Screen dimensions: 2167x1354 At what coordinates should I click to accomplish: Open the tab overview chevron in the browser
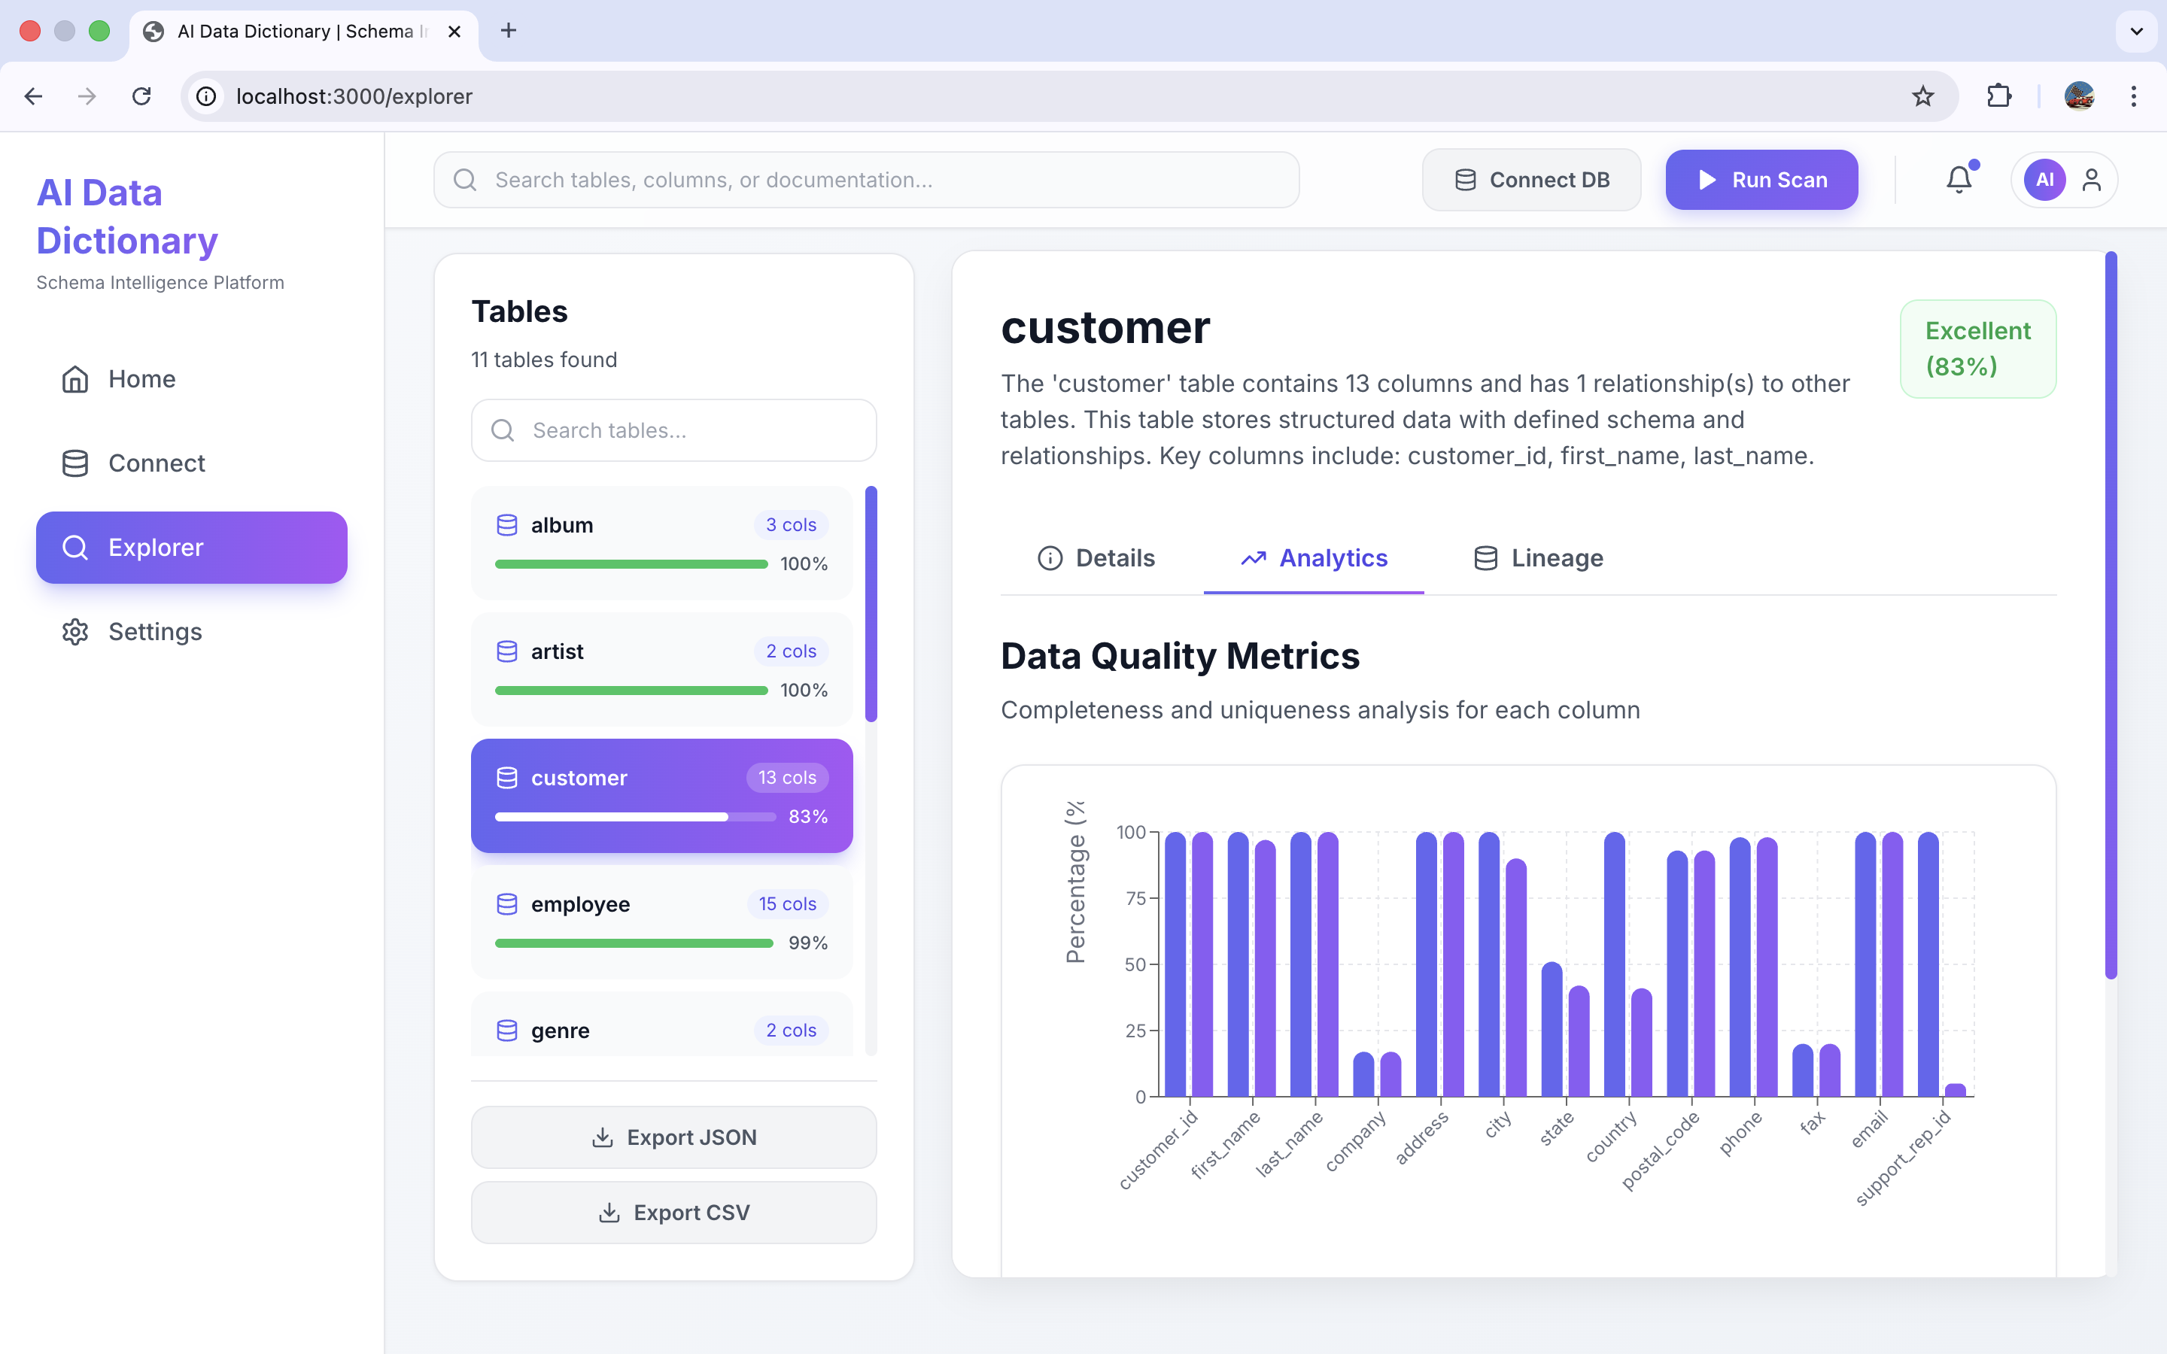2137,30
